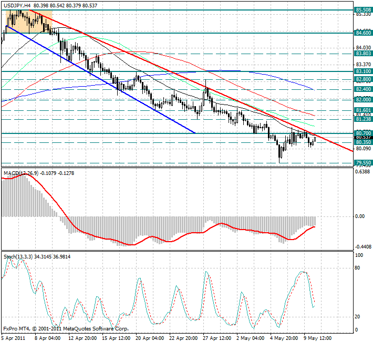Click the MACD 0.00 scale value
The width and height of the screenshot is (373, 342).
pyautogui.click(x=360, y=216)
